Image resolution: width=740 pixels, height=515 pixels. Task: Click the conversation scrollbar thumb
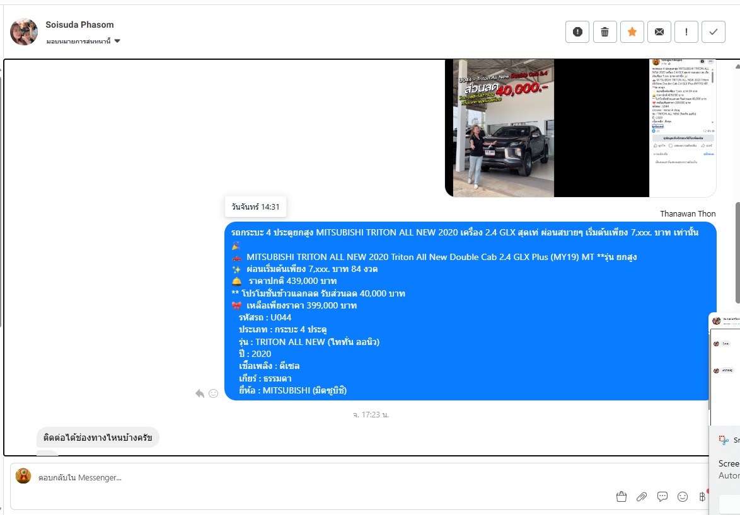(737, 252)
